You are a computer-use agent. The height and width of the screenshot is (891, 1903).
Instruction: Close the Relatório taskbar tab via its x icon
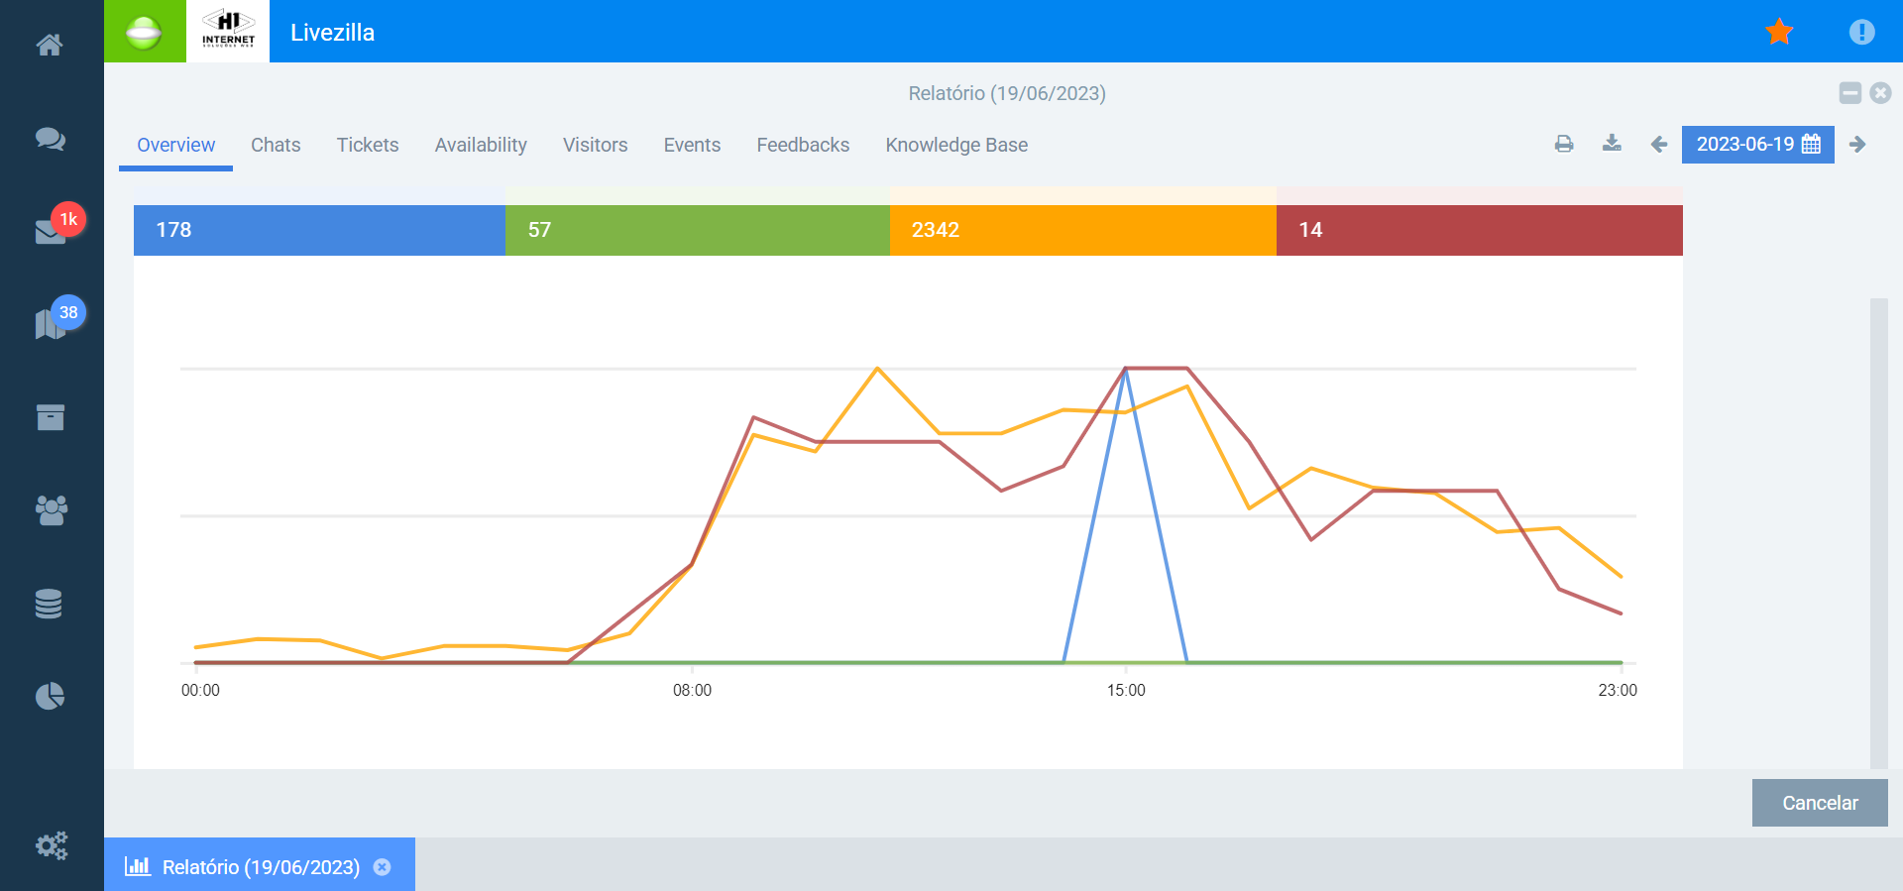pos(383,867)
